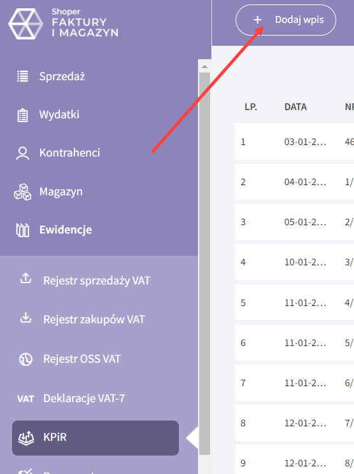Click the Magazyn boxes icon
The width and height of the screenshot is (354, 474).
point(23,192)
